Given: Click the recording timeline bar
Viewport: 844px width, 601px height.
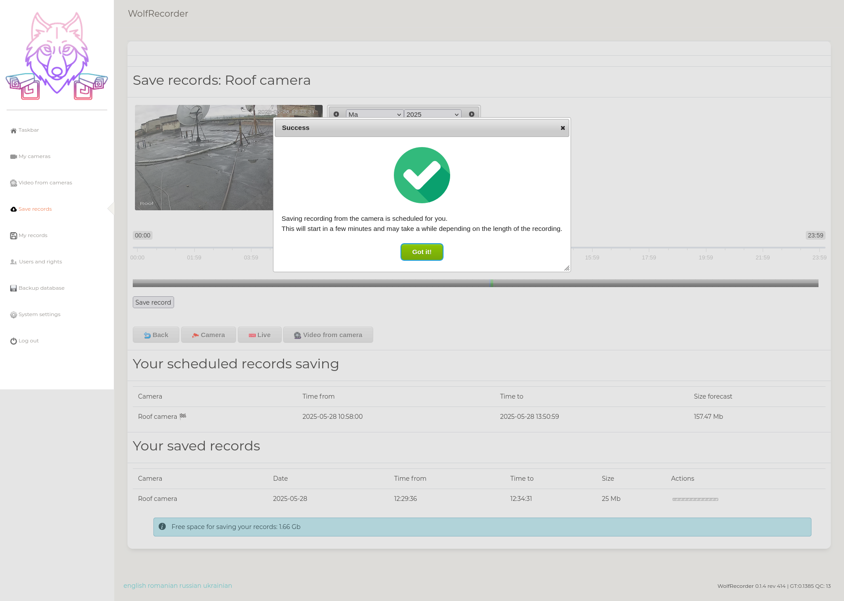Looking at the screenshot, I should [475, 284].
